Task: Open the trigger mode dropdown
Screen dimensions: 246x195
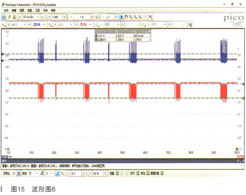Action: point(37,173)
